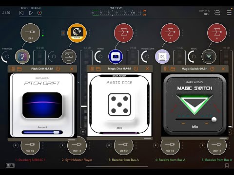Select channel 5 USB 1+2 output node
This screenshot has height=175, width=234.
click(x=217, y=147)
